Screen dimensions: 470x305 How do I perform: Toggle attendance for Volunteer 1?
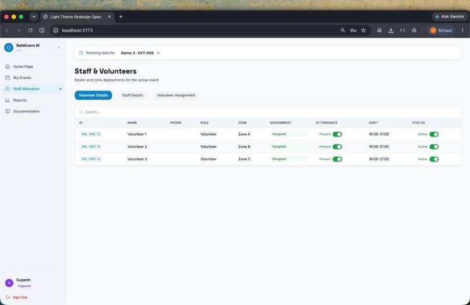tap(337, 134)
